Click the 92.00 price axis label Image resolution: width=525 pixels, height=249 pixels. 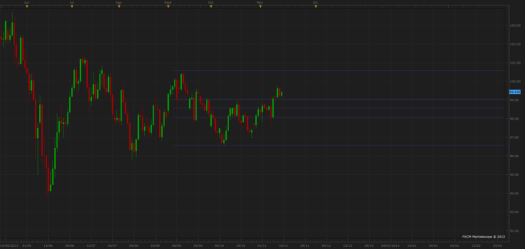[x=515, y=231]
